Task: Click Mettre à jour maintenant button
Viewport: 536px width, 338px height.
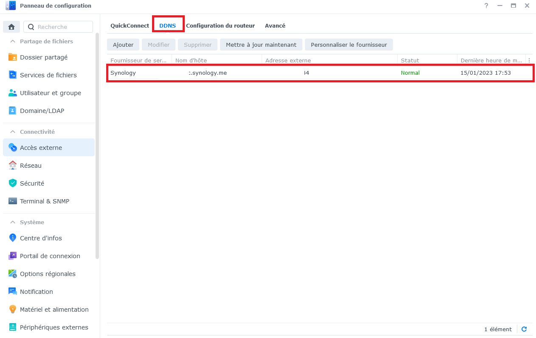Action: 261,45
